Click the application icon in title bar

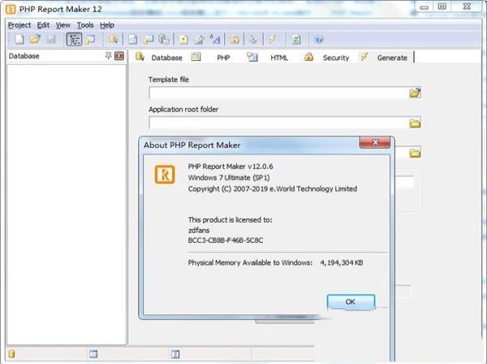pos(11,9)
